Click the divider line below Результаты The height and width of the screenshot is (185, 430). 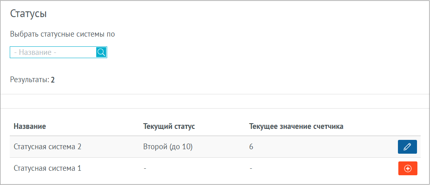point(215,94)
